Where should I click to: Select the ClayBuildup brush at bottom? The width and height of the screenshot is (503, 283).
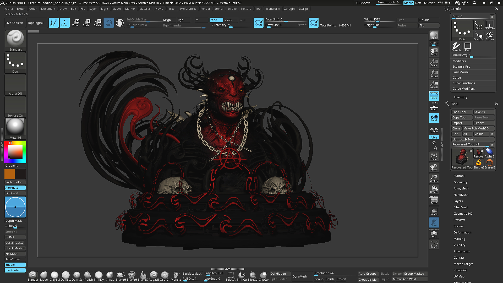pyautogui.click(x=55, y=276)
